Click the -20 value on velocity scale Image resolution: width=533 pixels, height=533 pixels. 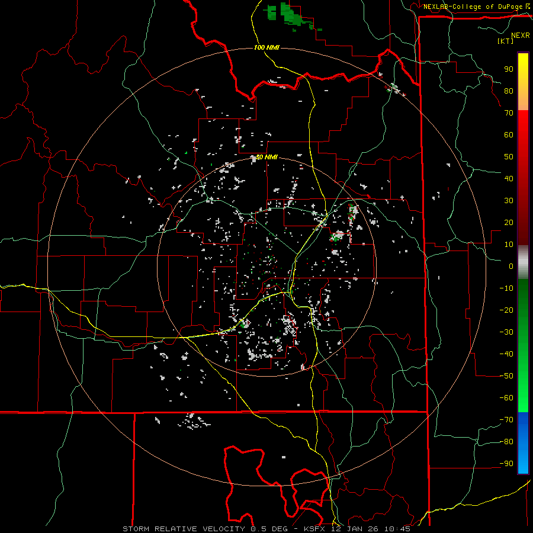506,310
